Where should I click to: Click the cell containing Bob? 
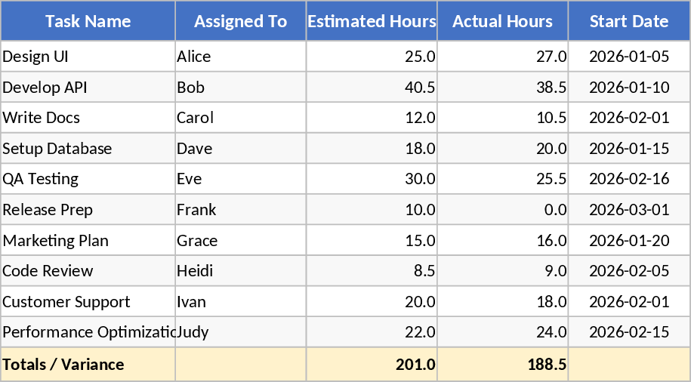tap(240, 88)
